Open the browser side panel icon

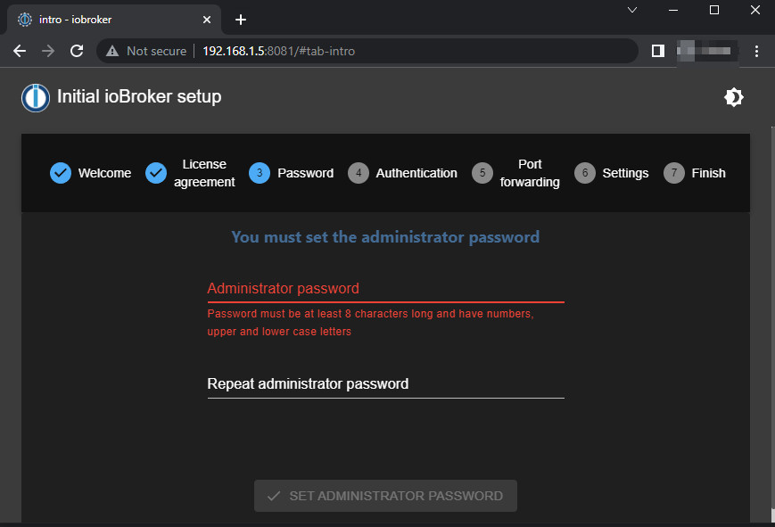point(657,51)
